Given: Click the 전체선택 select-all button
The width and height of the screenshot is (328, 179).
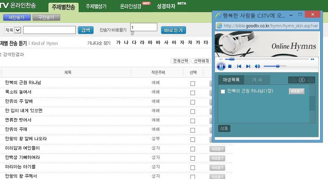Looking at the screenshot, I should pyautogui.click(x=180, y=61).
